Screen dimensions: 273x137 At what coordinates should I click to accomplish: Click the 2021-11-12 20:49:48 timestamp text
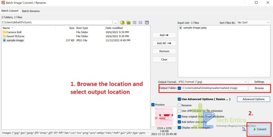[164, 134]
